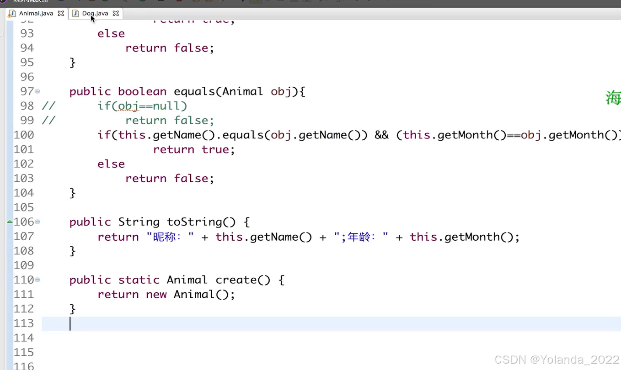The height and width of the screenshot is (370, 621).
Task: Collapse the equals method at line 97
Action: click(x=37, y=91)
